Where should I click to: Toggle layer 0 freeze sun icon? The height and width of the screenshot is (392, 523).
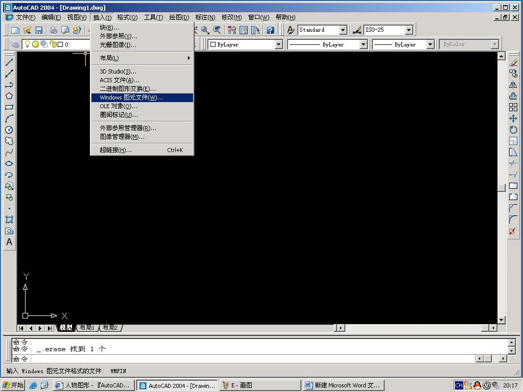35,44
